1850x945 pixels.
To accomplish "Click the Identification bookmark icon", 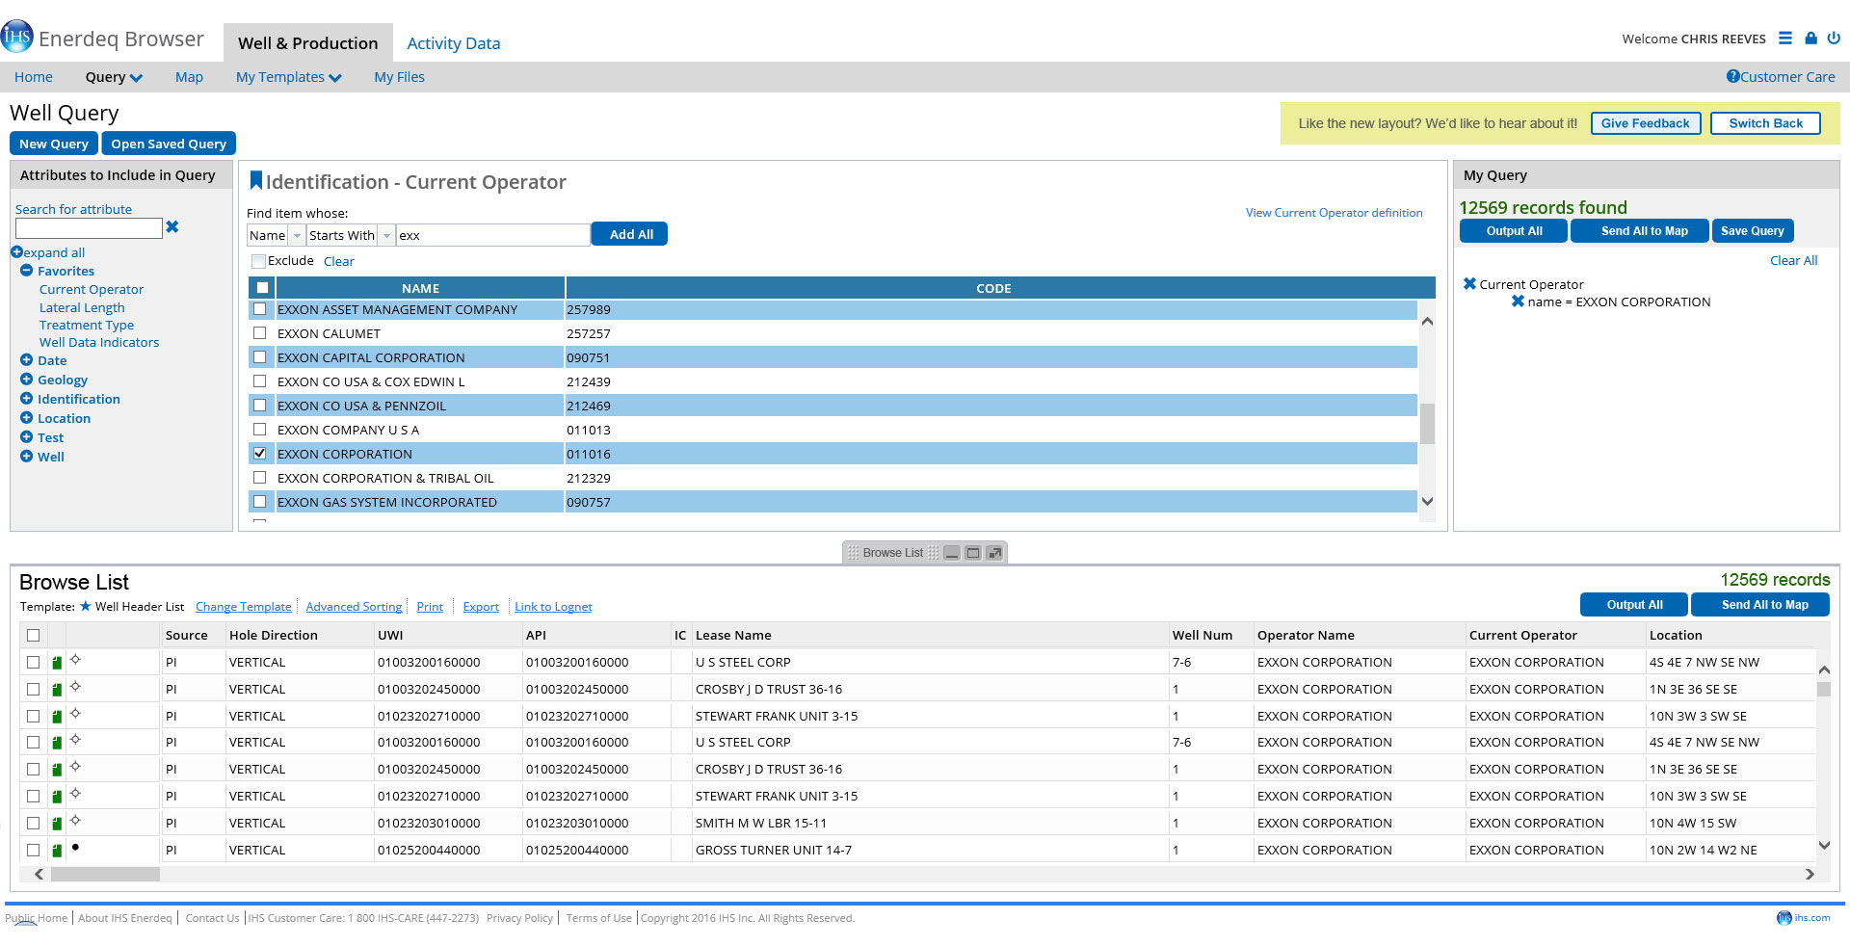I will point(255,180).
